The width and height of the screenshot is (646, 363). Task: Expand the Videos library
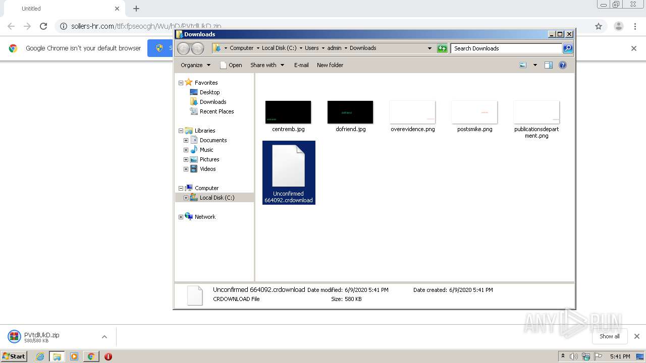186,169
